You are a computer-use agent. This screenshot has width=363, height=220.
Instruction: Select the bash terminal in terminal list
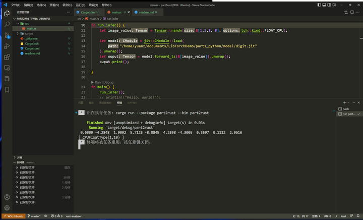pos(346,109)
